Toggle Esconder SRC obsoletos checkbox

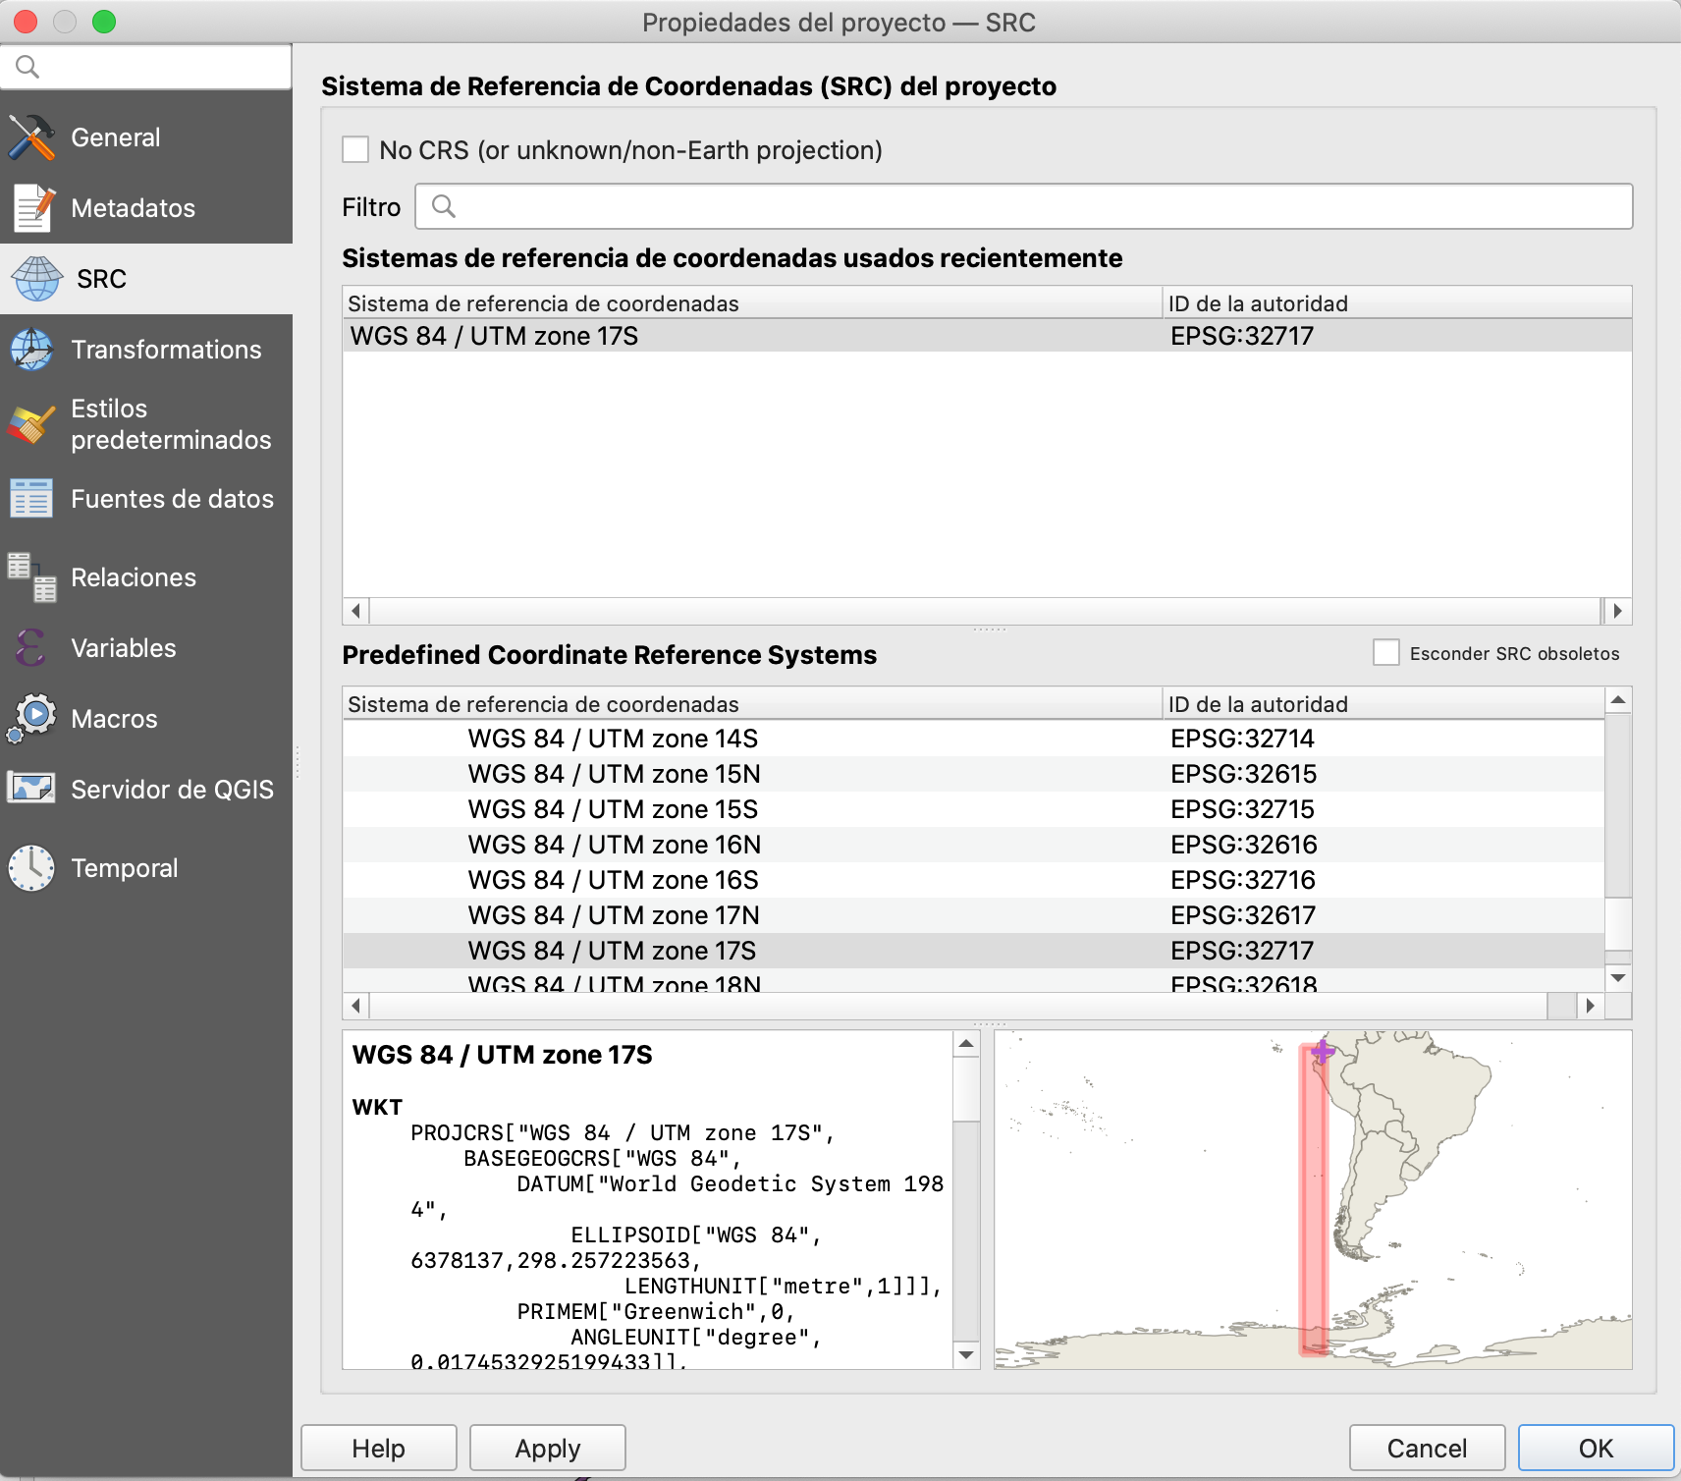tap(1385, 653)
